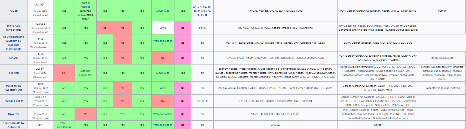
Task: Open the KiCad article link
Action: pos(14,11)
